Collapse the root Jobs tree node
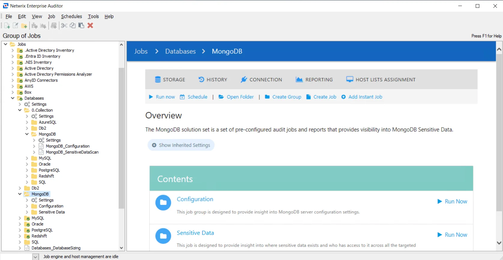503x260 pixels. (x=5, y=44)
